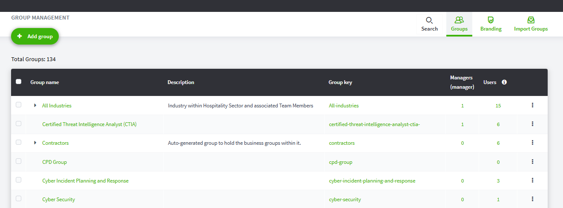Click the Group name column header
This screenshot has height=208, width=563.
45,82
